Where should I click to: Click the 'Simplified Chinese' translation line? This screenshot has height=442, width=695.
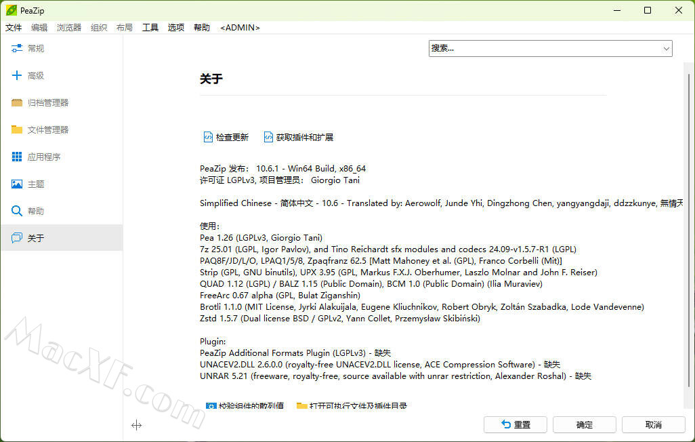coord(442,203)
